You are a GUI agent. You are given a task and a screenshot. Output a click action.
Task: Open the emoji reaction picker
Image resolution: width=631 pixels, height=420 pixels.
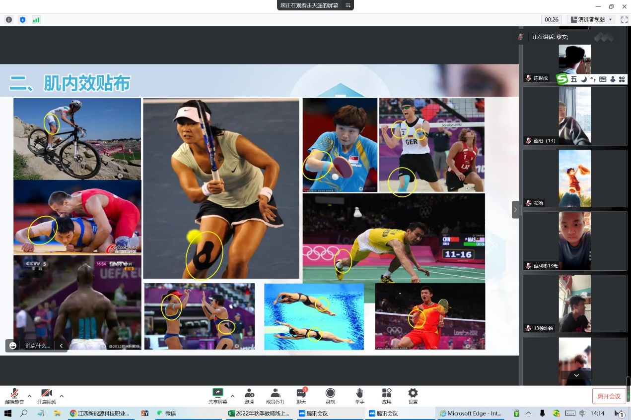13,346
